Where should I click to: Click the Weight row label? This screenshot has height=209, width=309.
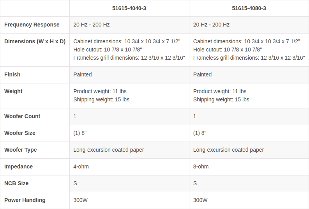click(13, 91)
